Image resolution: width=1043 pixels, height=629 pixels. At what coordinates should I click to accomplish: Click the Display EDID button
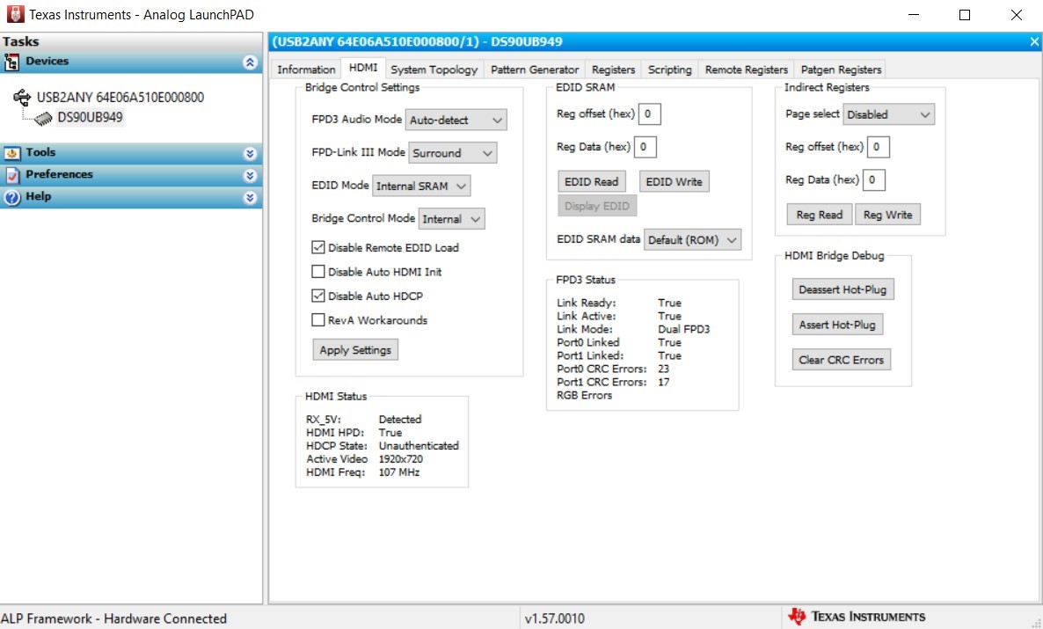[597, 207]
